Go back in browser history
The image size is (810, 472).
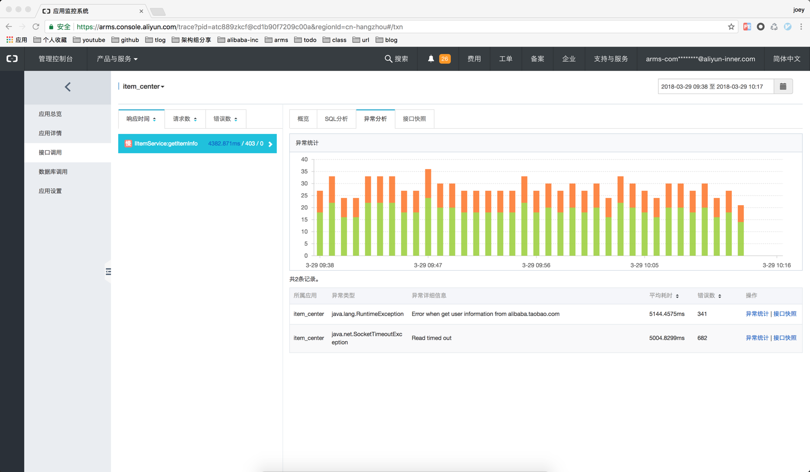pyautogui.click(x=9, y=27)
